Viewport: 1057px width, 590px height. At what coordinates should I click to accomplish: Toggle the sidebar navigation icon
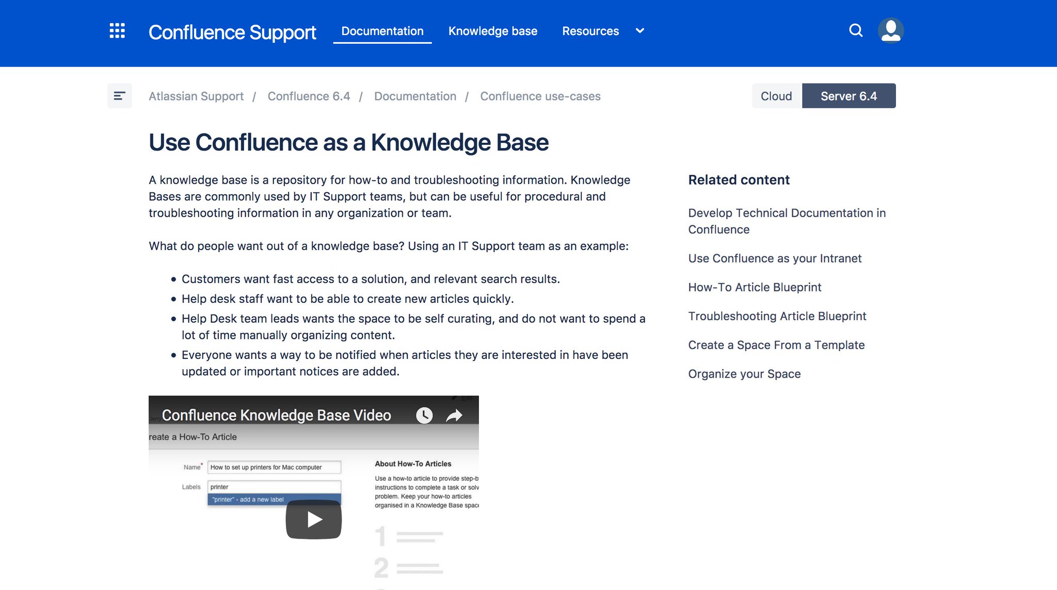(119, 96)
